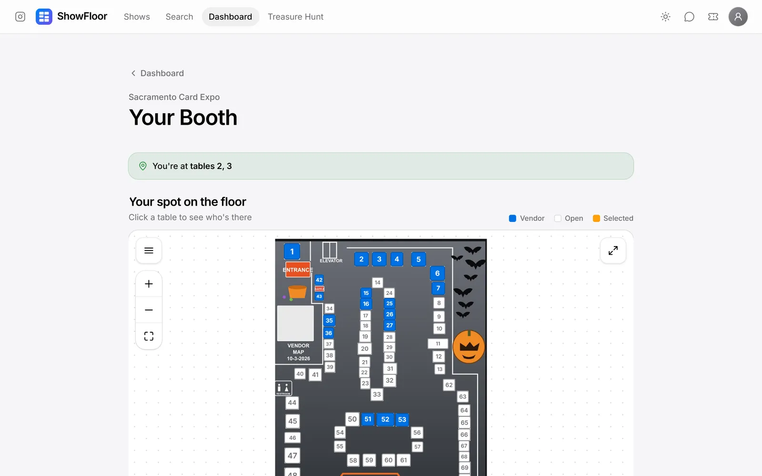Image resolution: width=762 pixels, height=476 pixels.
Task: Expand the floor map to fullscreen
Action: pos(613,250)
